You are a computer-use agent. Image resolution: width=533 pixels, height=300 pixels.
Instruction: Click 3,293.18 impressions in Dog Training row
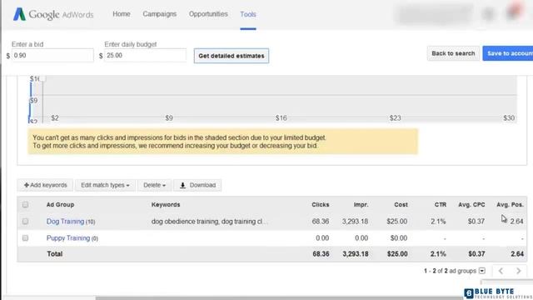click(355, 222)
